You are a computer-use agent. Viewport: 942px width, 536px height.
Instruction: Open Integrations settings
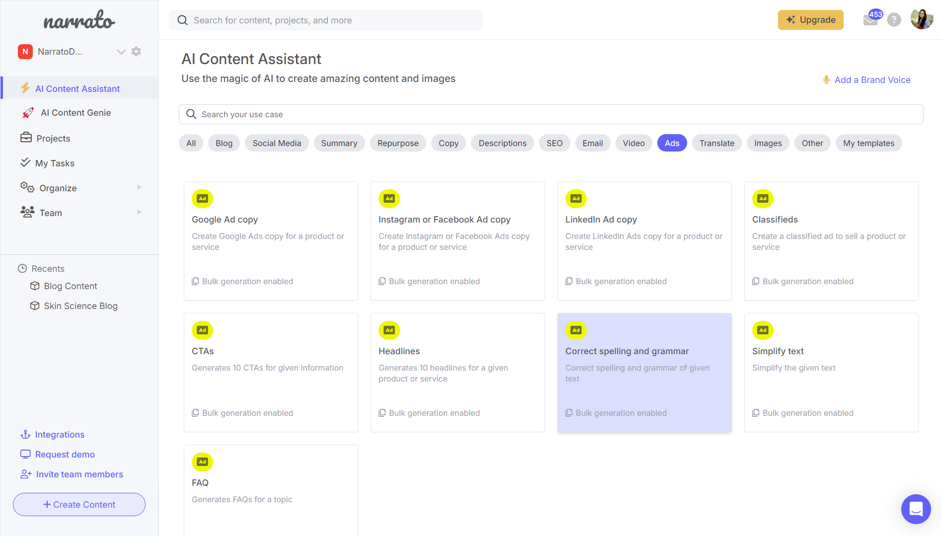coord(60,434)
